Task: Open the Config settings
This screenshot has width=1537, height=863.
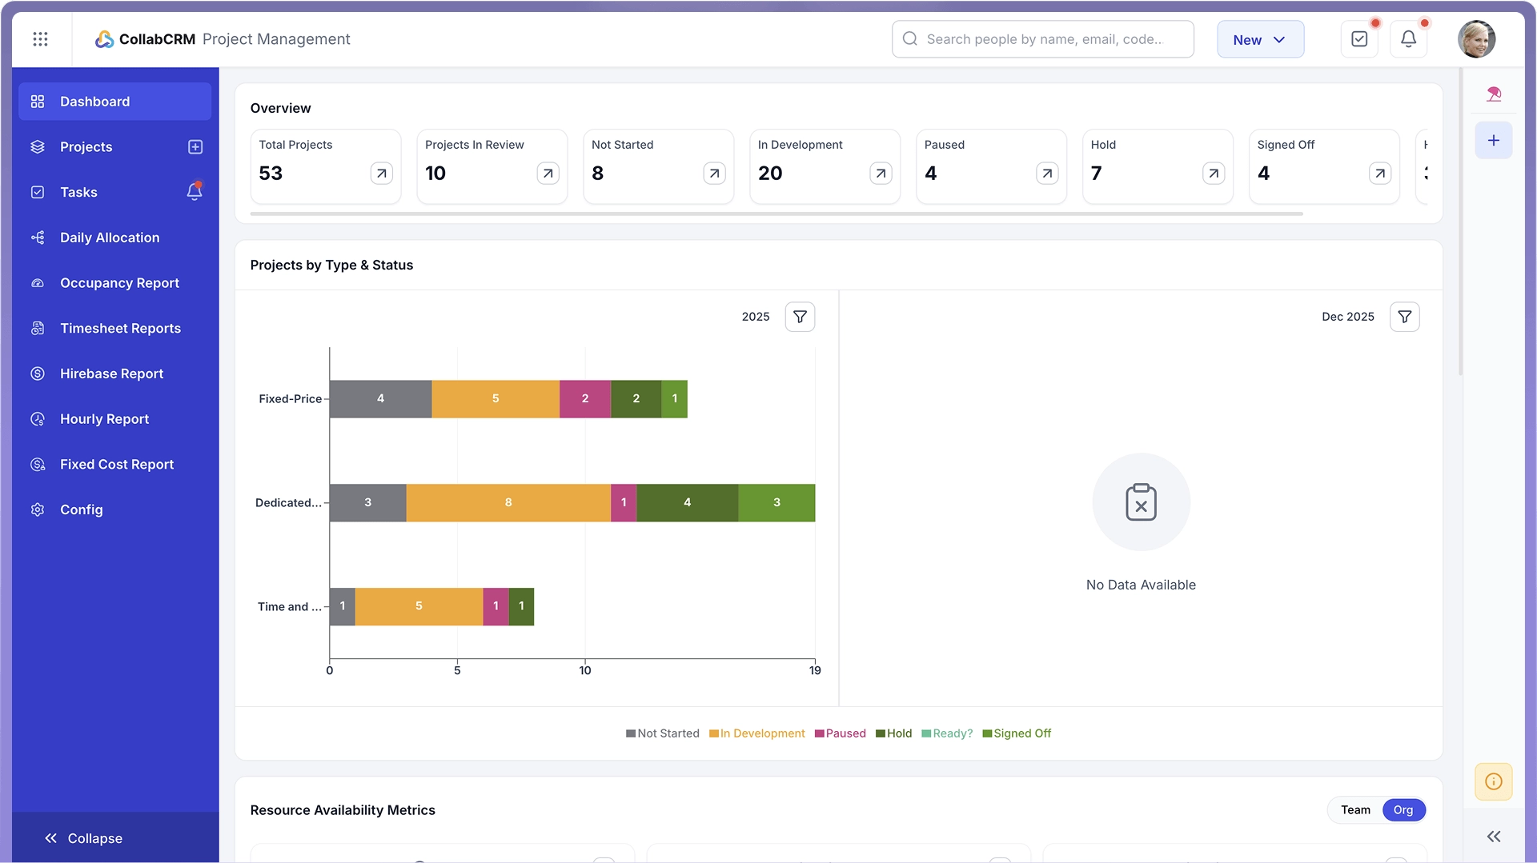Action: click(x=82, y=509)
